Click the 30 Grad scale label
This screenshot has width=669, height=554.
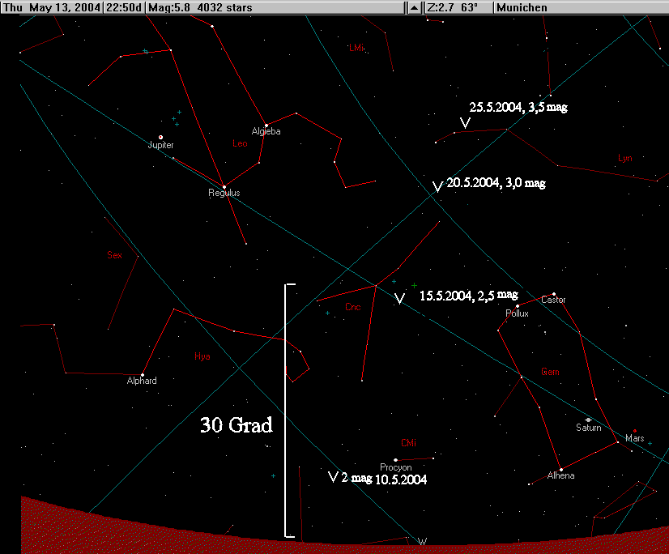pos(236,424)
